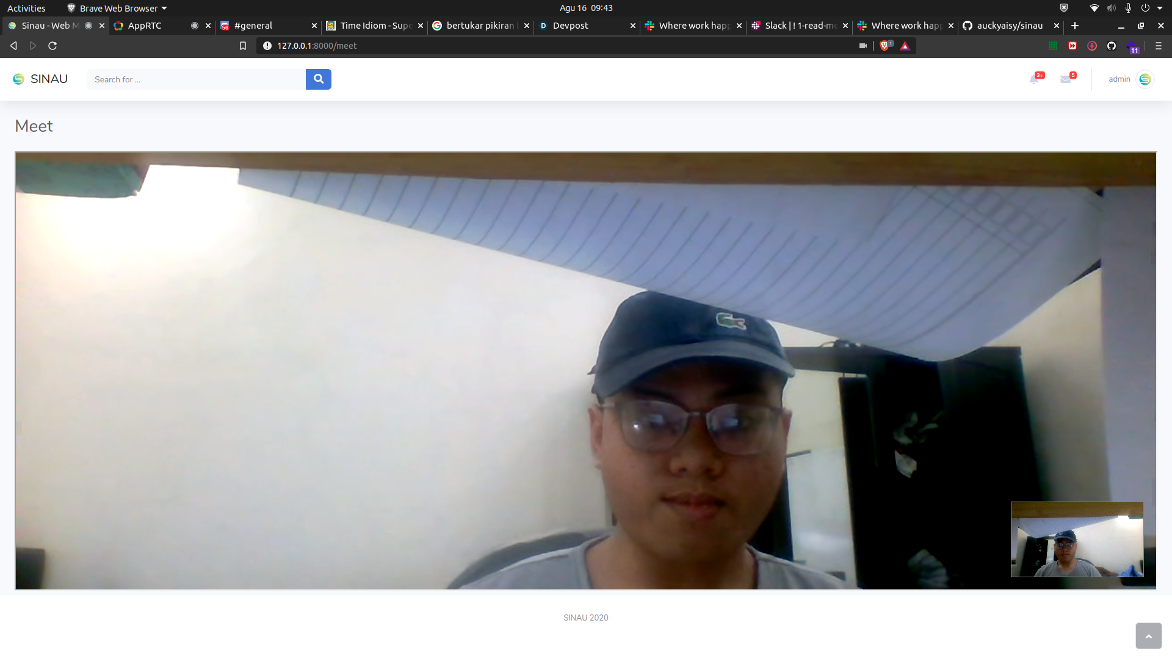Viewport: 1172px width, 659px height.
Task: Click the small self-view video thumbnail
Action: coord(1077,539)
